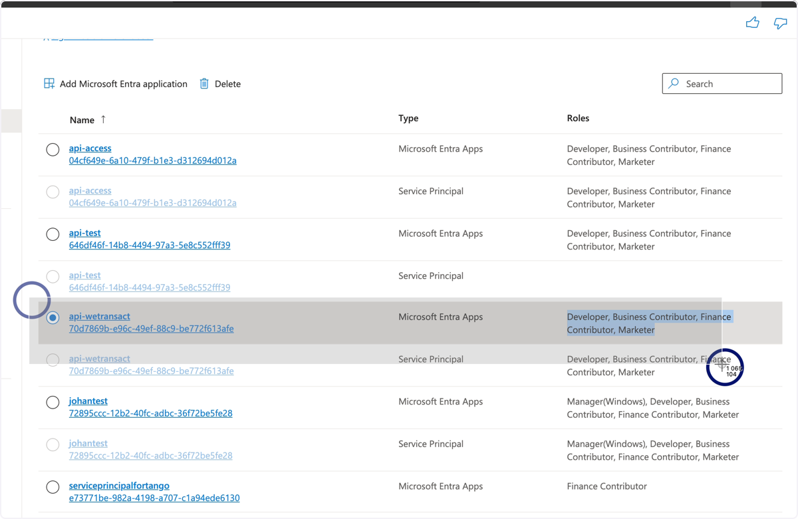
Task: Click Microsoft Entra Apps type for api-access
Action: pyautogui.click(x=441, y=149)
